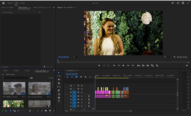This screenshot has width=191, height=116.
Task: Toggle Linked Selection in the timeline
Action: click(76, 77)
